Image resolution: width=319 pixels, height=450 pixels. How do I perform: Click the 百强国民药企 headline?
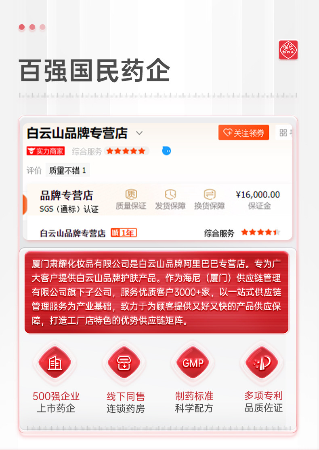[x=94, y=70]
